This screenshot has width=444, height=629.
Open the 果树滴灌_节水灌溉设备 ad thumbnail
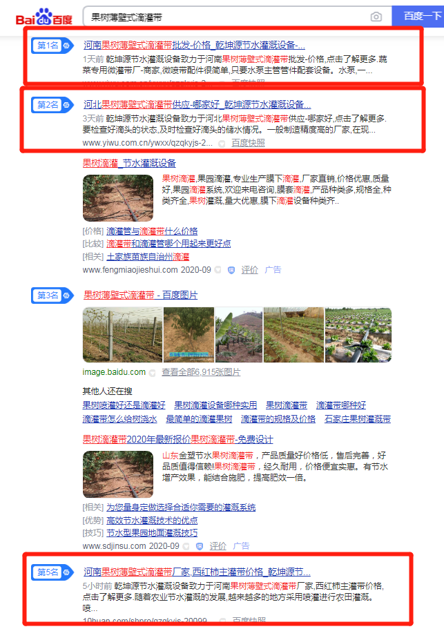click(118, 198)
